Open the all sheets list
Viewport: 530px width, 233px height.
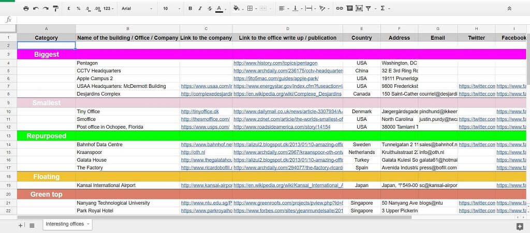pyautogui.click(x=32, y=225)
